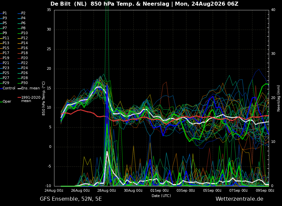The width and height of the screenshot is (282, 206).
Task: Click the 07Sep 00z date tick label
Action: (239, 190)
